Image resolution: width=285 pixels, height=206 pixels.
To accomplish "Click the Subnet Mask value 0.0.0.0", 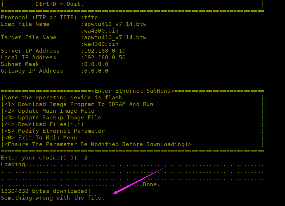I will 96,64.
